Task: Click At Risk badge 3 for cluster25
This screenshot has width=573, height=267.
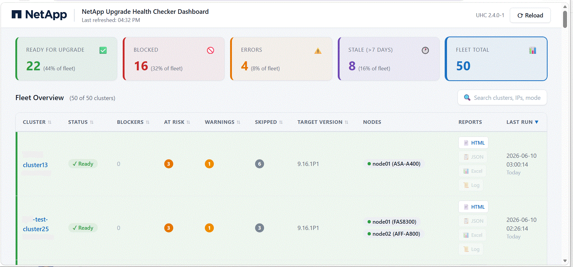Action: (168, 228)
